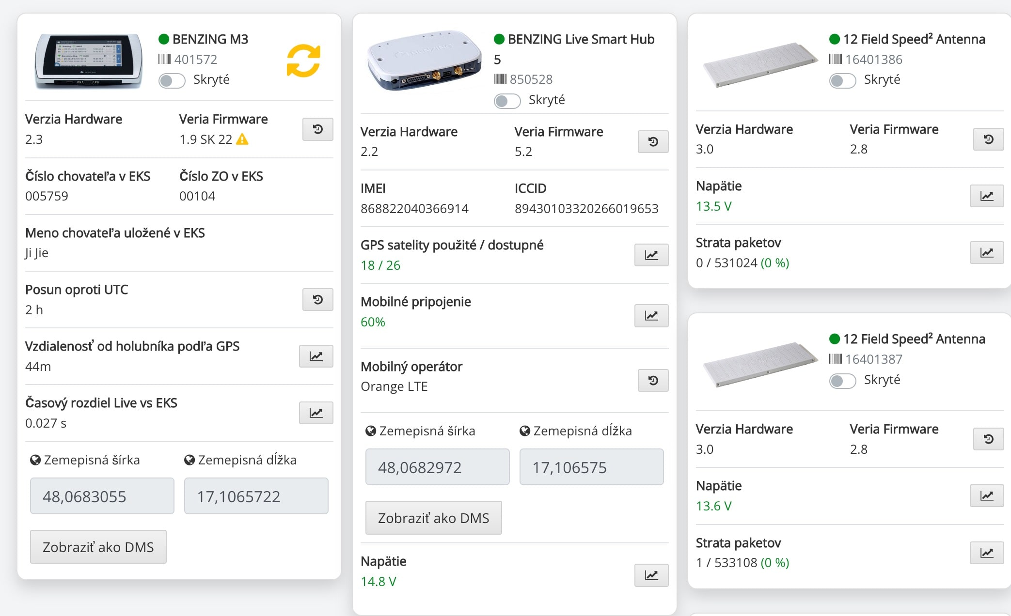The width and height of the screenshot is (1011, 616).
Task: Click the barcode icon next to 16401387
Action: [836, 359]
